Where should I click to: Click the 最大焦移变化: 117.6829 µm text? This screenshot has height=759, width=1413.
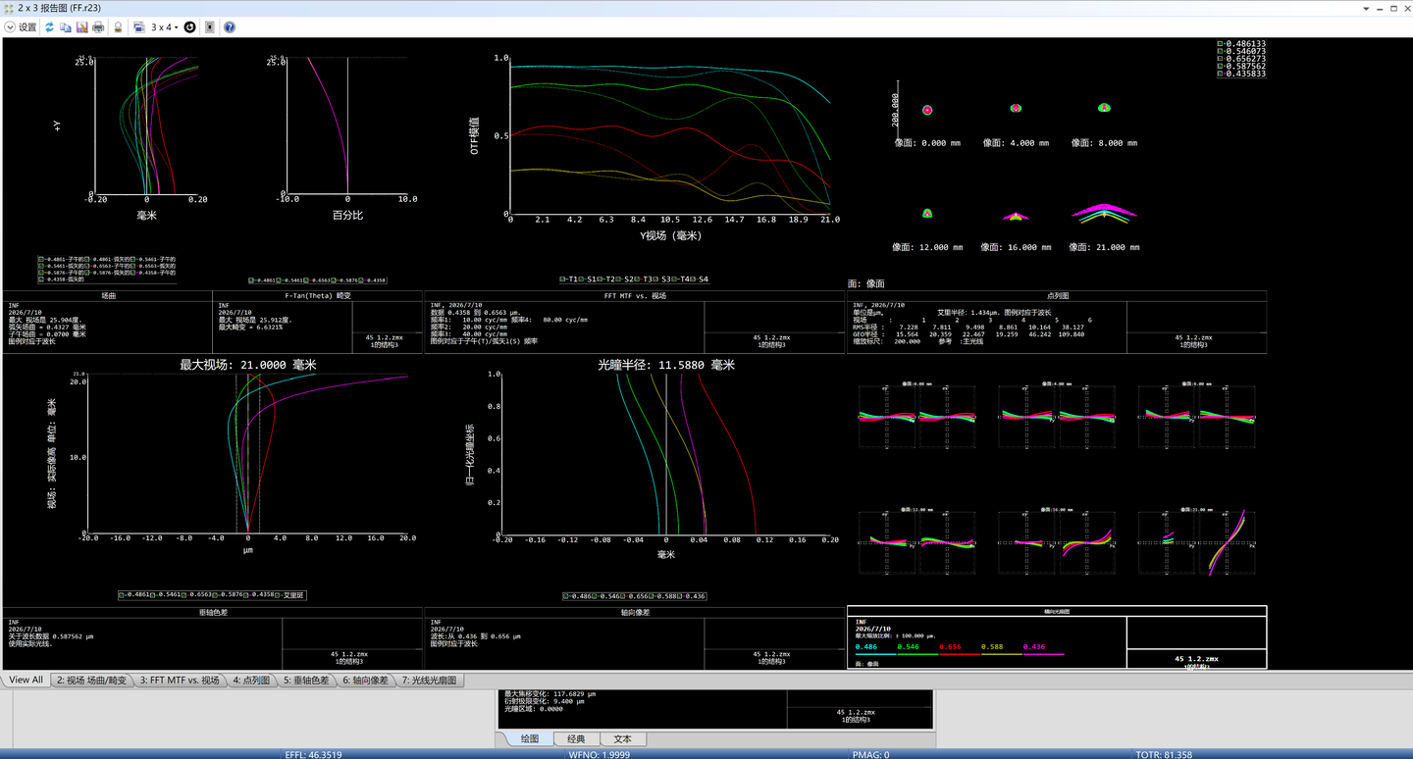[549, 693]
